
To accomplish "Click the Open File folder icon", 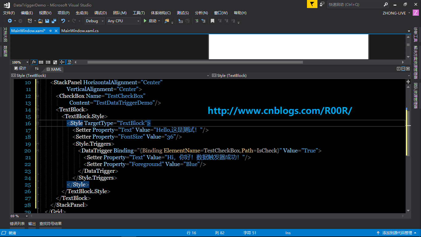I will [x=40, y=21].
